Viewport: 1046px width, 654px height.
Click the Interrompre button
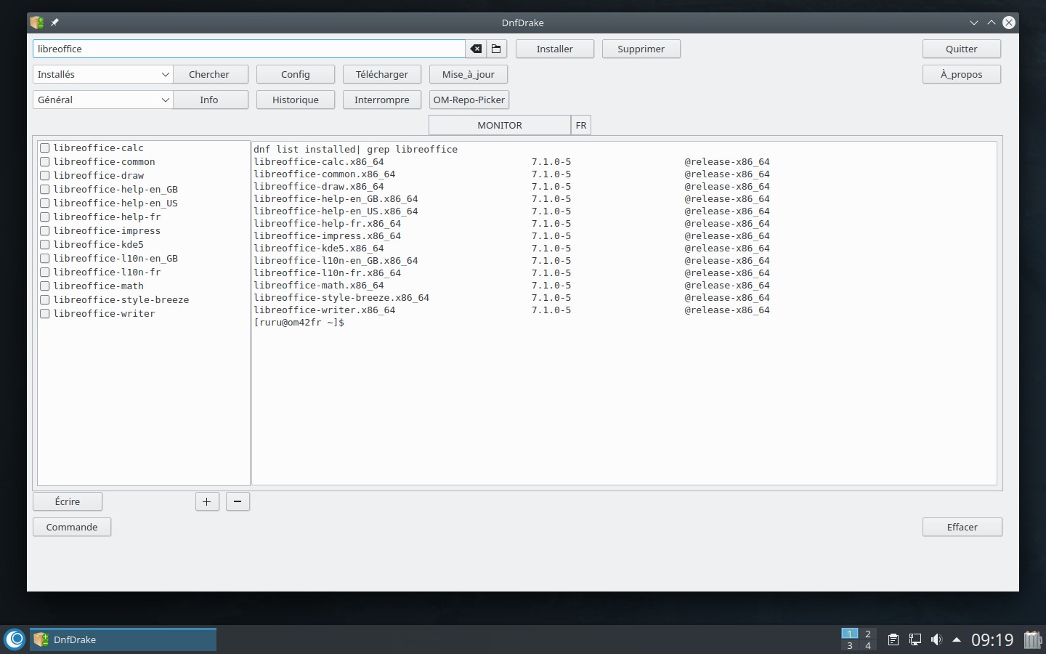click(382, 100)
